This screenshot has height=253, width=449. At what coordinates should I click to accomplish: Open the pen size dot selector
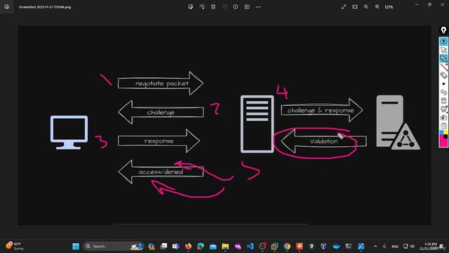point(443,84)
